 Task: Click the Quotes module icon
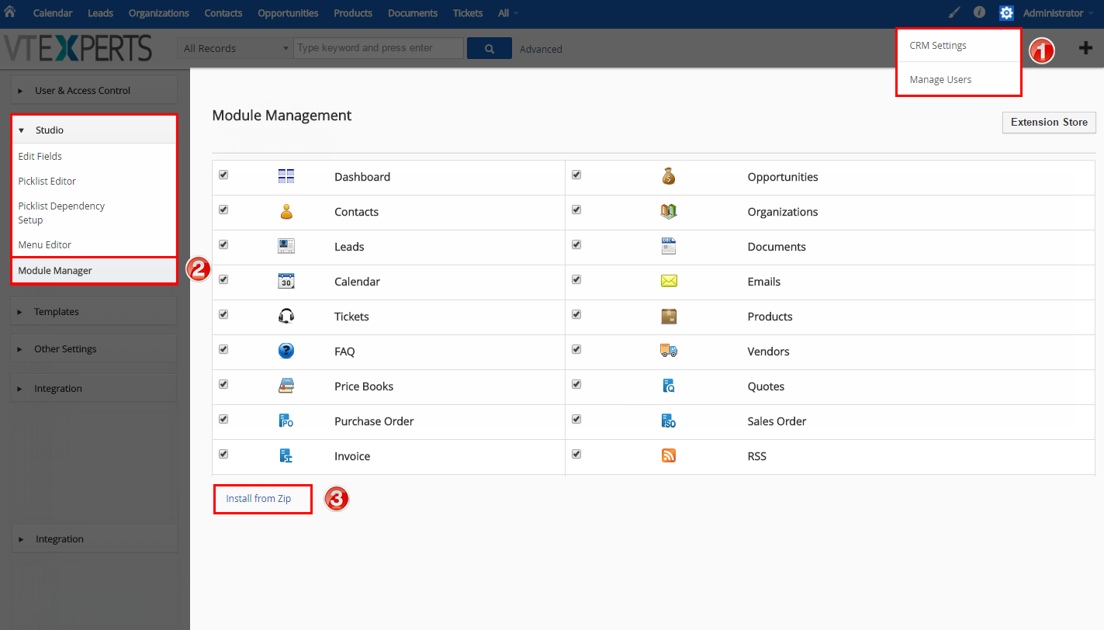coord(669,386)
